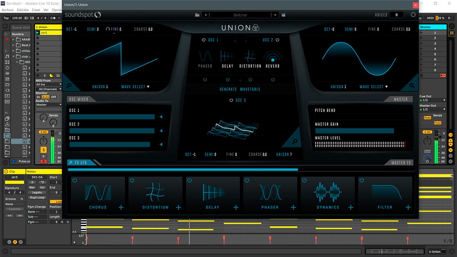Screen dimensions: 457x257
Task: Toggle Master FX Distortion power button
Action: pyautogui.click(x=132, y=180)
